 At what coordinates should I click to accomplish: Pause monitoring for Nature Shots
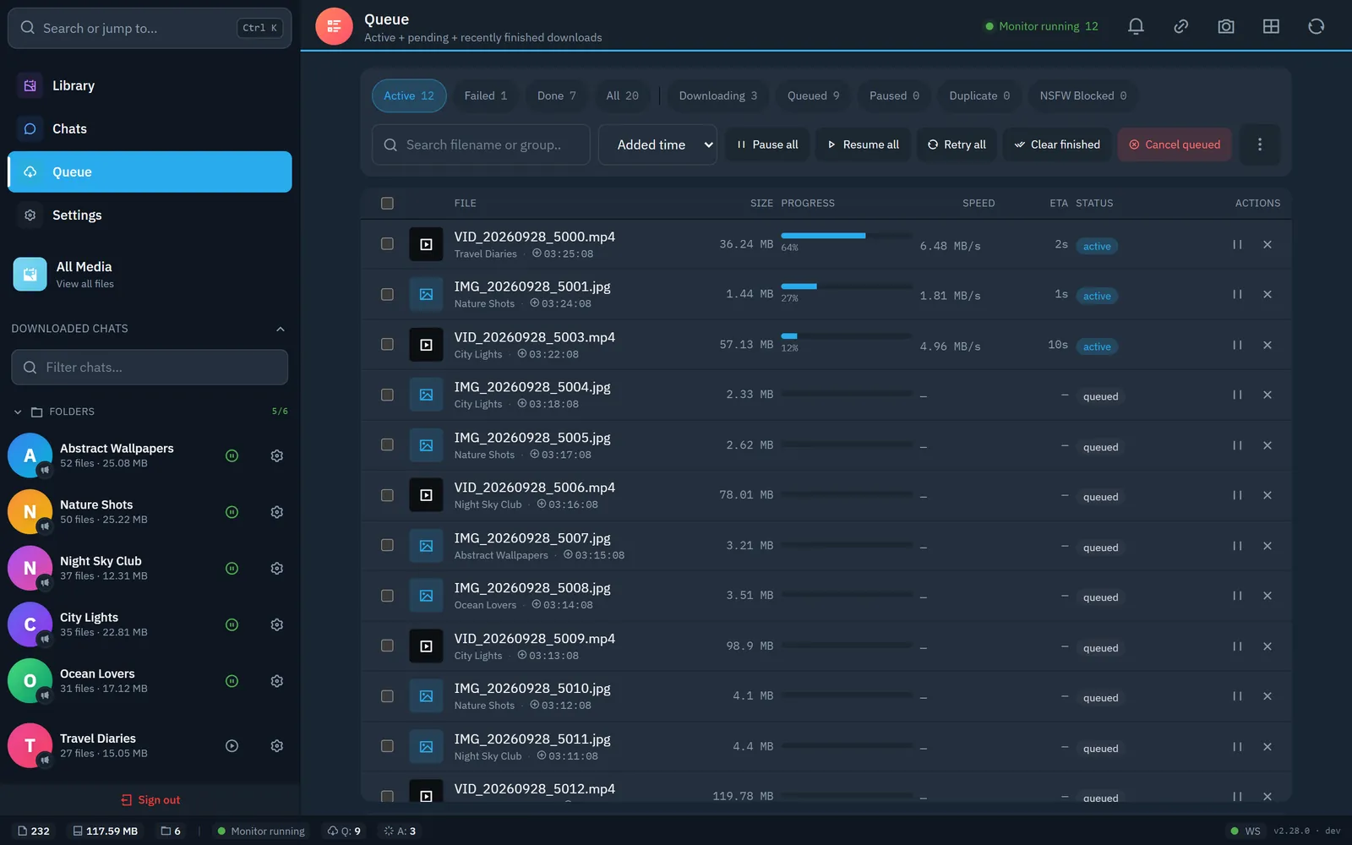[232, 512]
